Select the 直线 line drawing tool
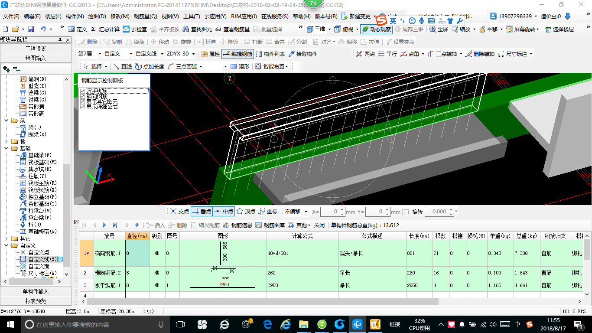This screenshot has height=333, width=592. (x=122, y=66)
